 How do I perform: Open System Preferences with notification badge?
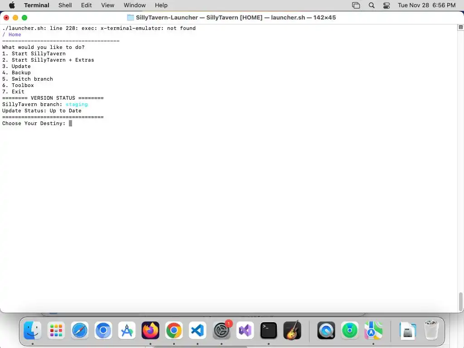click(x=221, y=330)
